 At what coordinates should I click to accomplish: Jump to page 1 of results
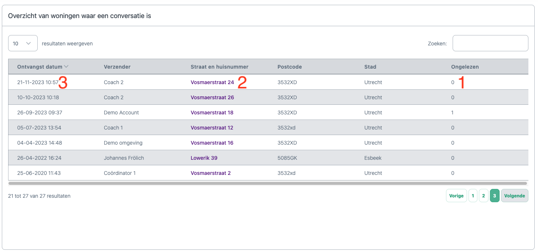[473, 196]
